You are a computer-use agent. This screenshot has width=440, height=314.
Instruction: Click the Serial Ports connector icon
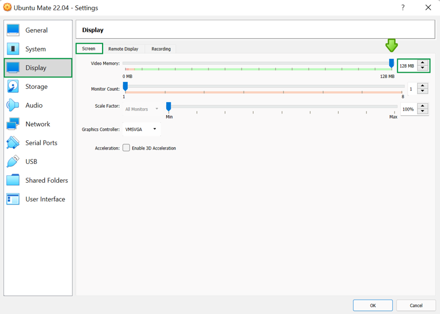13,143
